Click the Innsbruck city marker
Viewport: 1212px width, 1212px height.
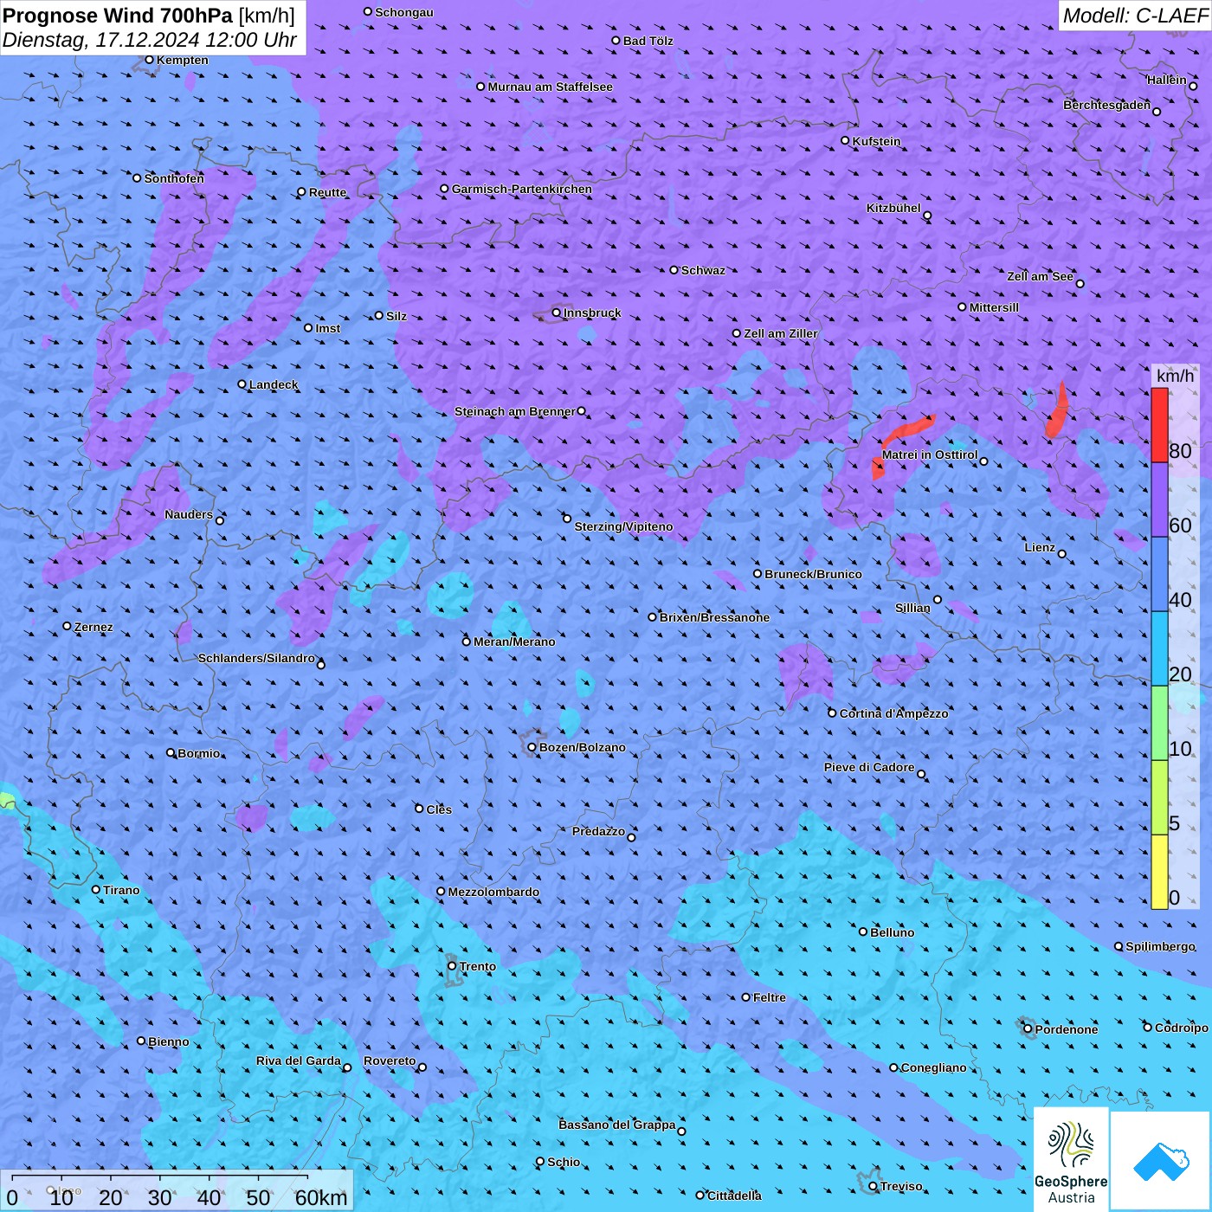(557, 313)
